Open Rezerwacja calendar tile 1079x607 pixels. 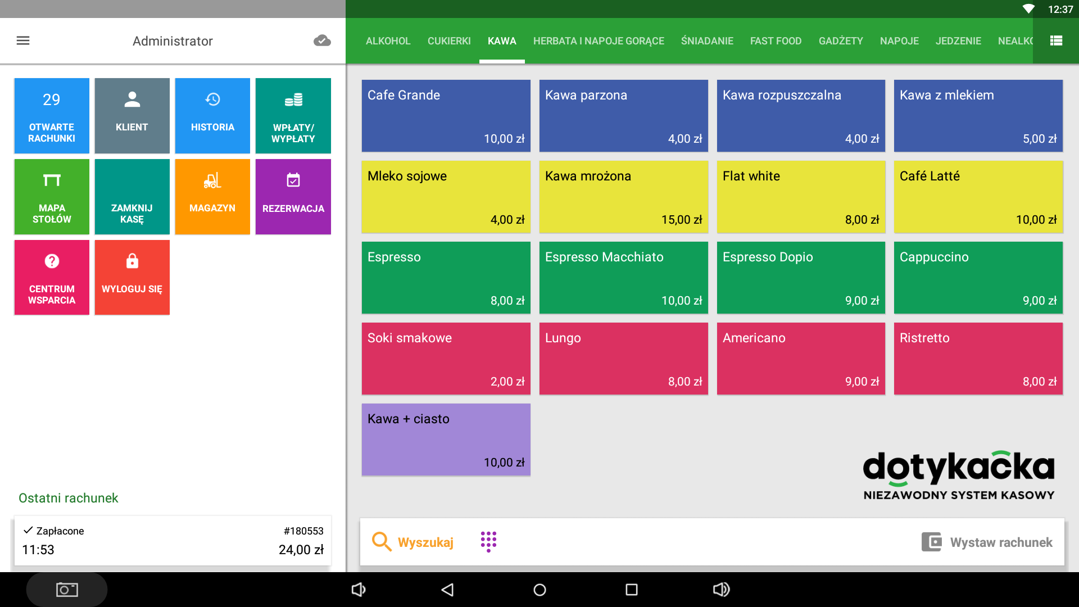293,197
